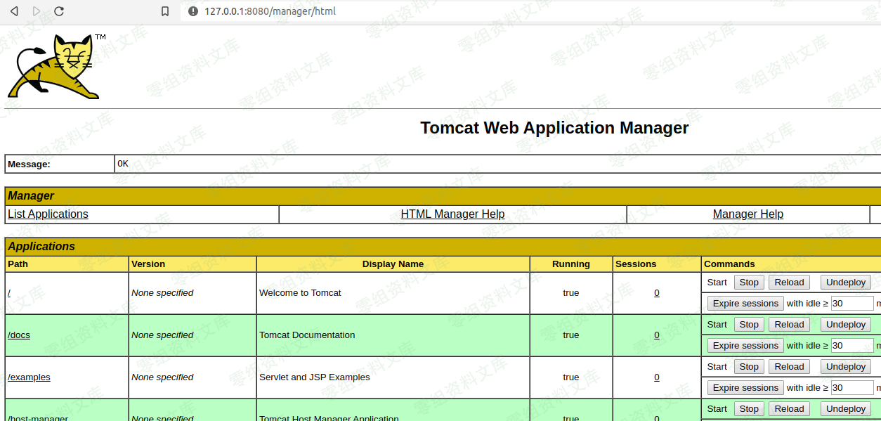Stop the /docs application
The height and width of the screenshot is (421, 881).
pyautogui.click(x=749, y=325)
